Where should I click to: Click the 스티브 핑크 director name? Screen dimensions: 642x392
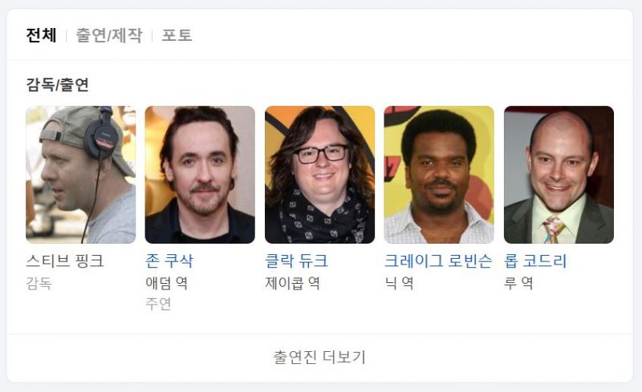tap(65, 261)
